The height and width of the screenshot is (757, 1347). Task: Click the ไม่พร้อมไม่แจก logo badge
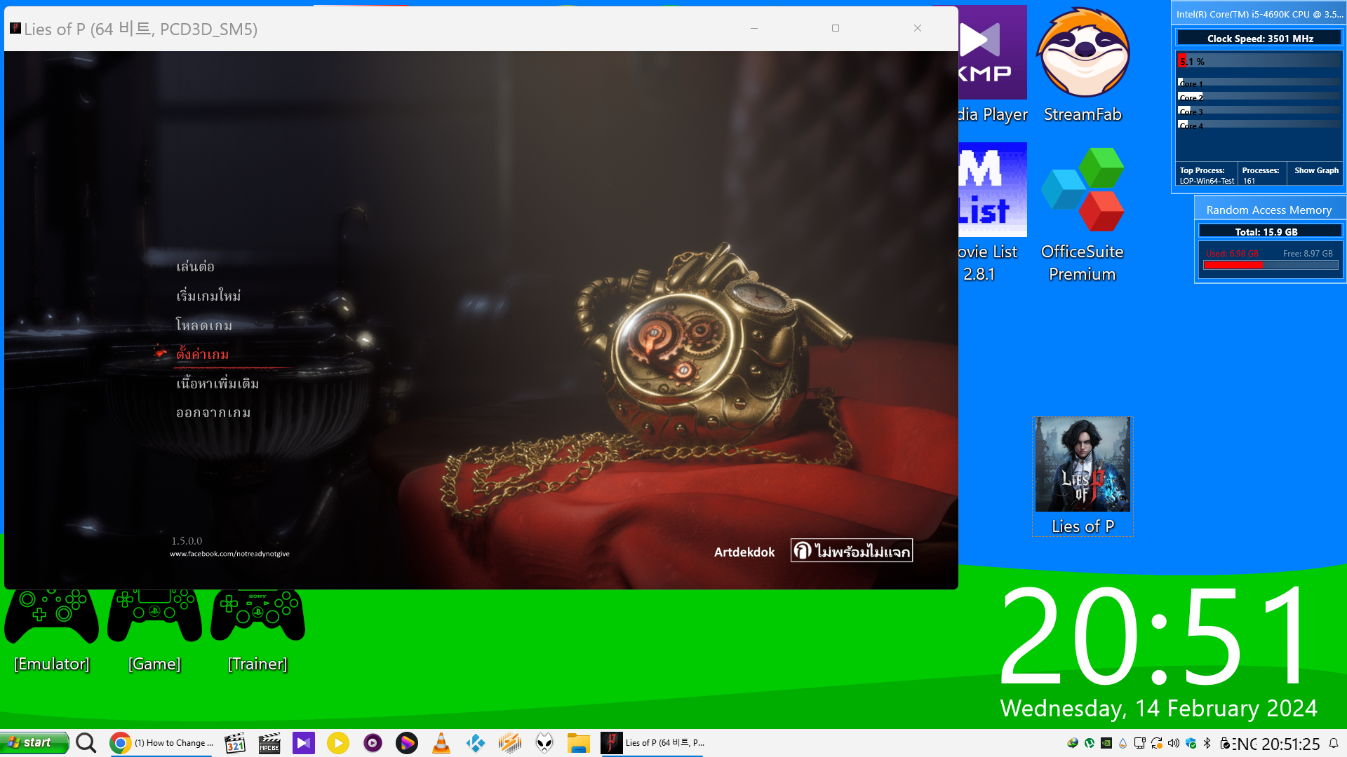click(x=852, y=550)
